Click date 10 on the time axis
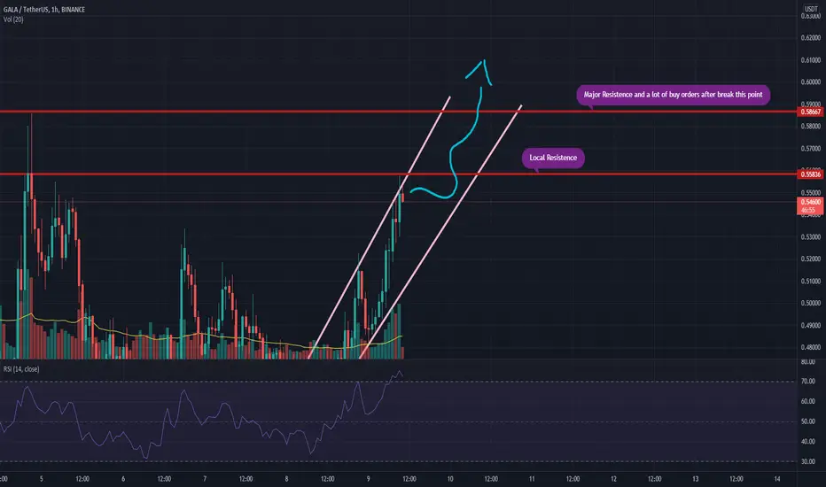The width and height of the screenshot is (826, 487). 450,479
